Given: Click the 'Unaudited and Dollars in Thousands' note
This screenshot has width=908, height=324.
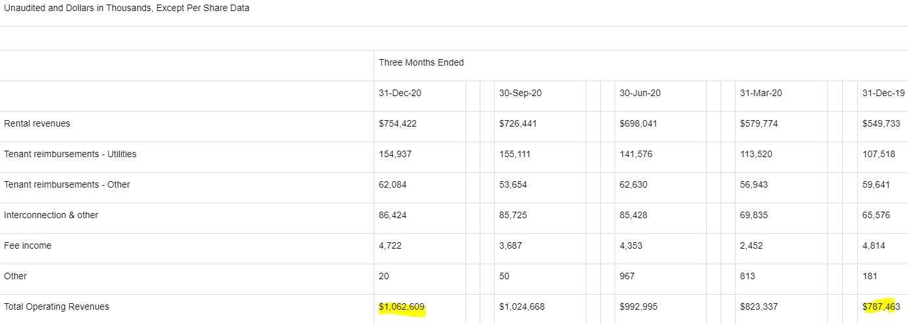Looking at the screenshot, I should tap(126, 8).
